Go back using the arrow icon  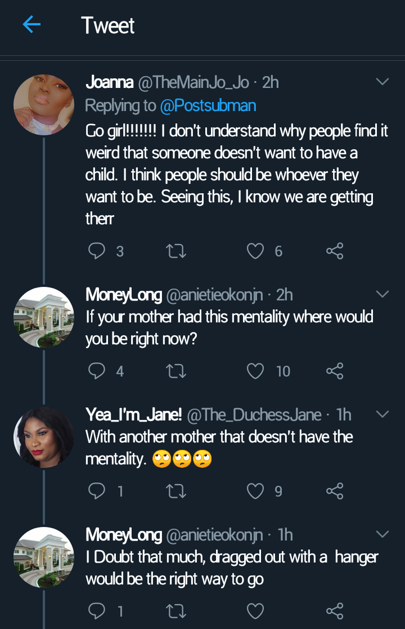click(x=31, y=25)
